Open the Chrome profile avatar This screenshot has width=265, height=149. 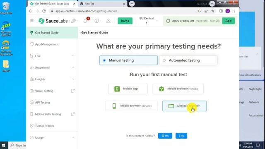point(228,11)
